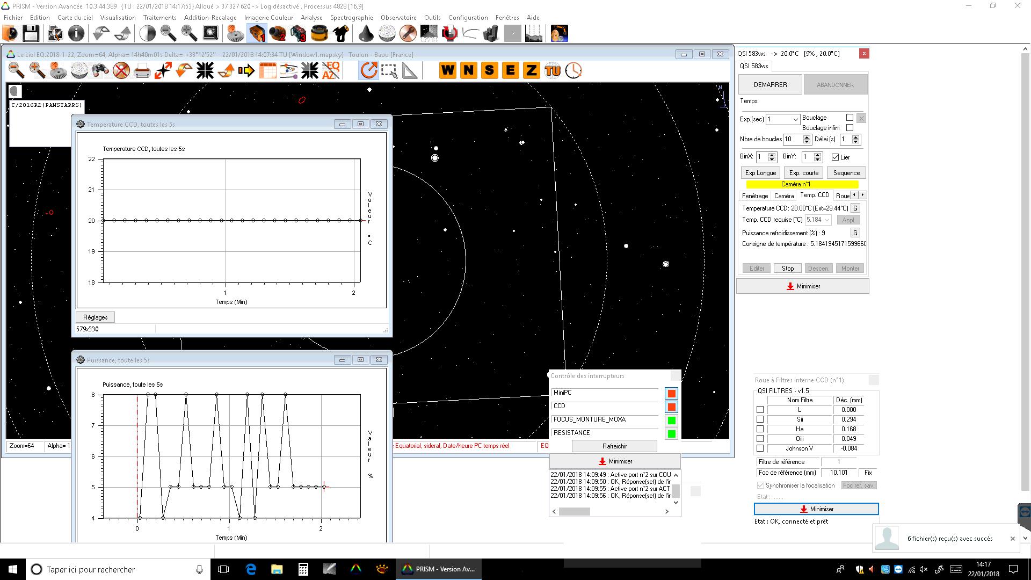Screen dimensions: 1031x580
Task: Click the image information 'i' icon
Action: pos(76,34)
